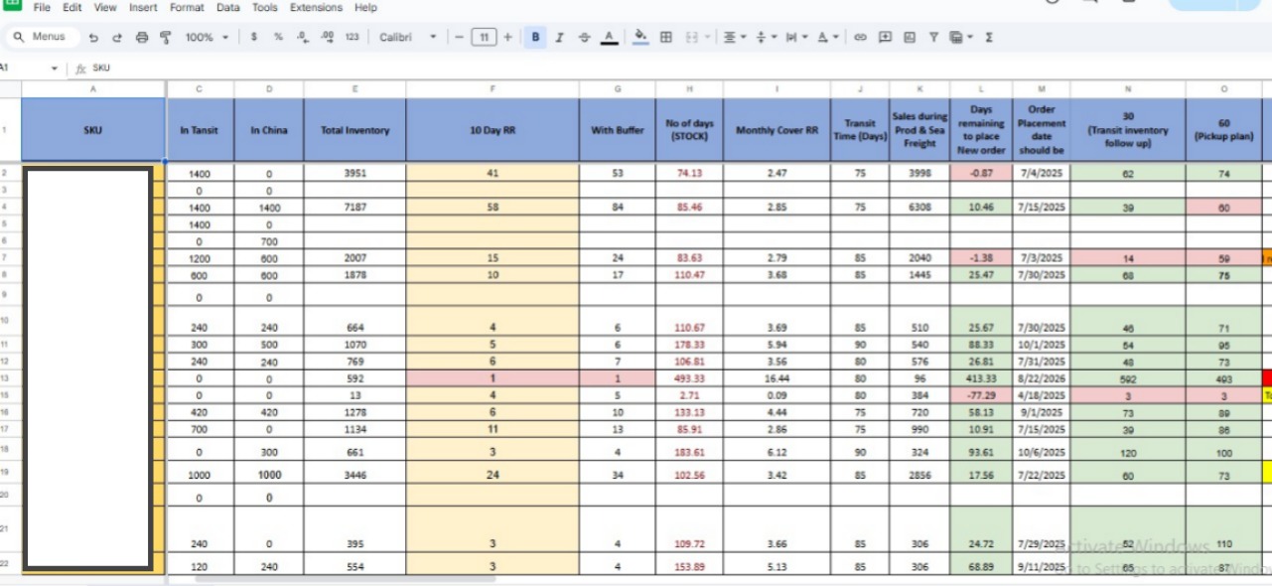Create a filter with funnel icon
Viewport: 1272px width, 586px height.
933,37
